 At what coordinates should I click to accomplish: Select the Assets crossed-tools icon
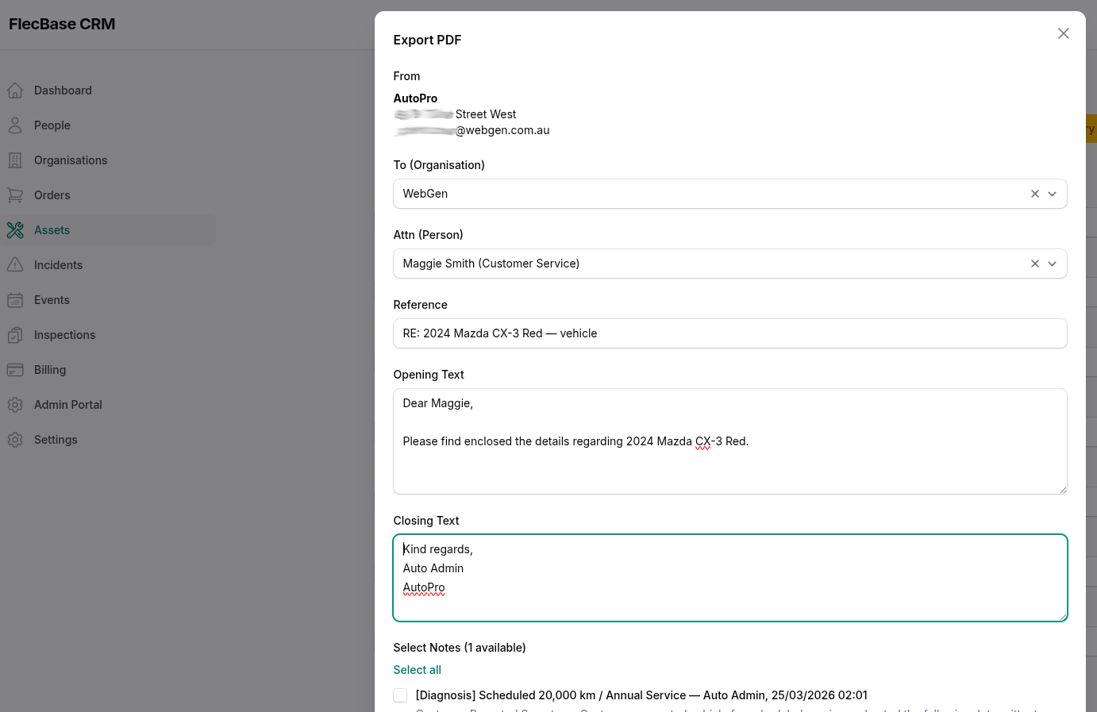(x=15, y=230)
